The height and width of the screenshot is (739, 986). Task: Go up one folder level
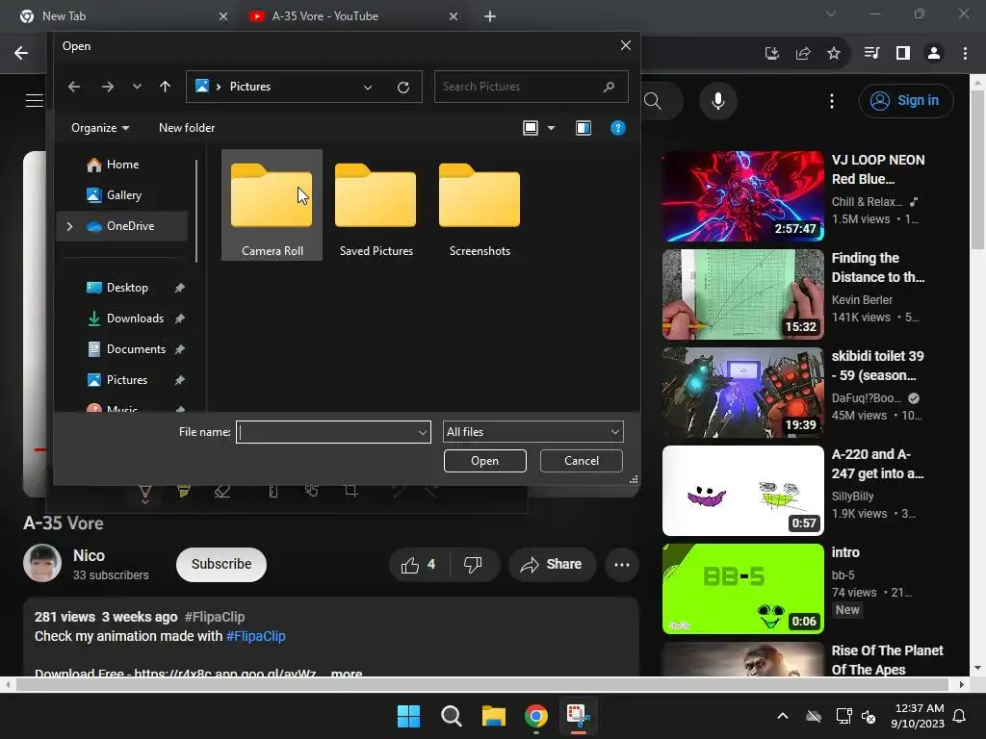pyautogui.click(x=165, y=87)
